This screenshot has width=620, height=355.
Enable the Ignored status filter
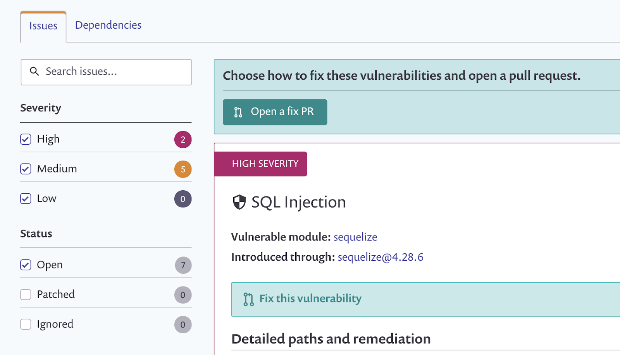pos(26,324)
